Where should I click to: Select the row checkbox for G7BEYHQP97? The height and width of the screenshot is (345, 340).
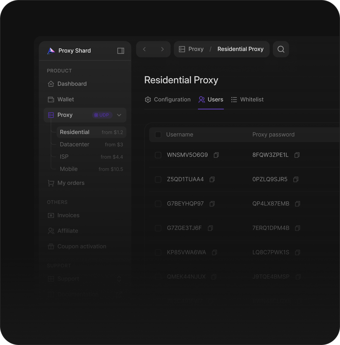(158, 204)
